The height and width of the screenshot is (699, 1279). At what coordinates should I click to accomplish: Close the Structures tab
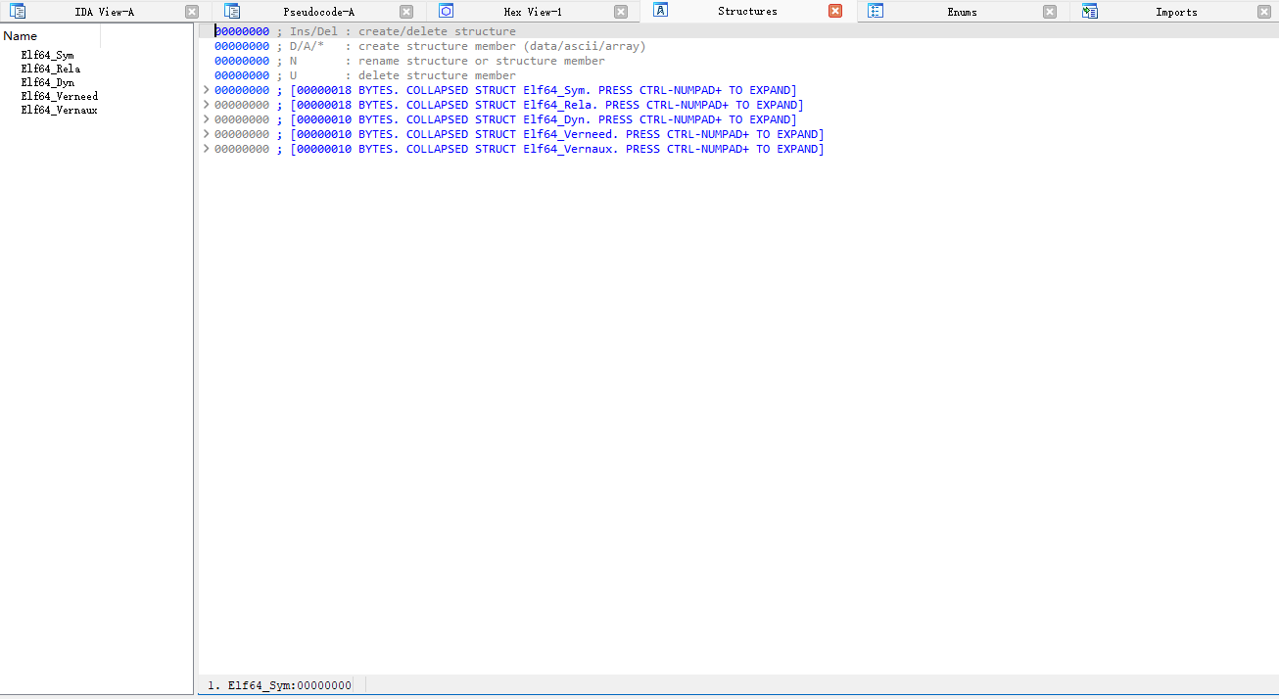click(835, 12)
